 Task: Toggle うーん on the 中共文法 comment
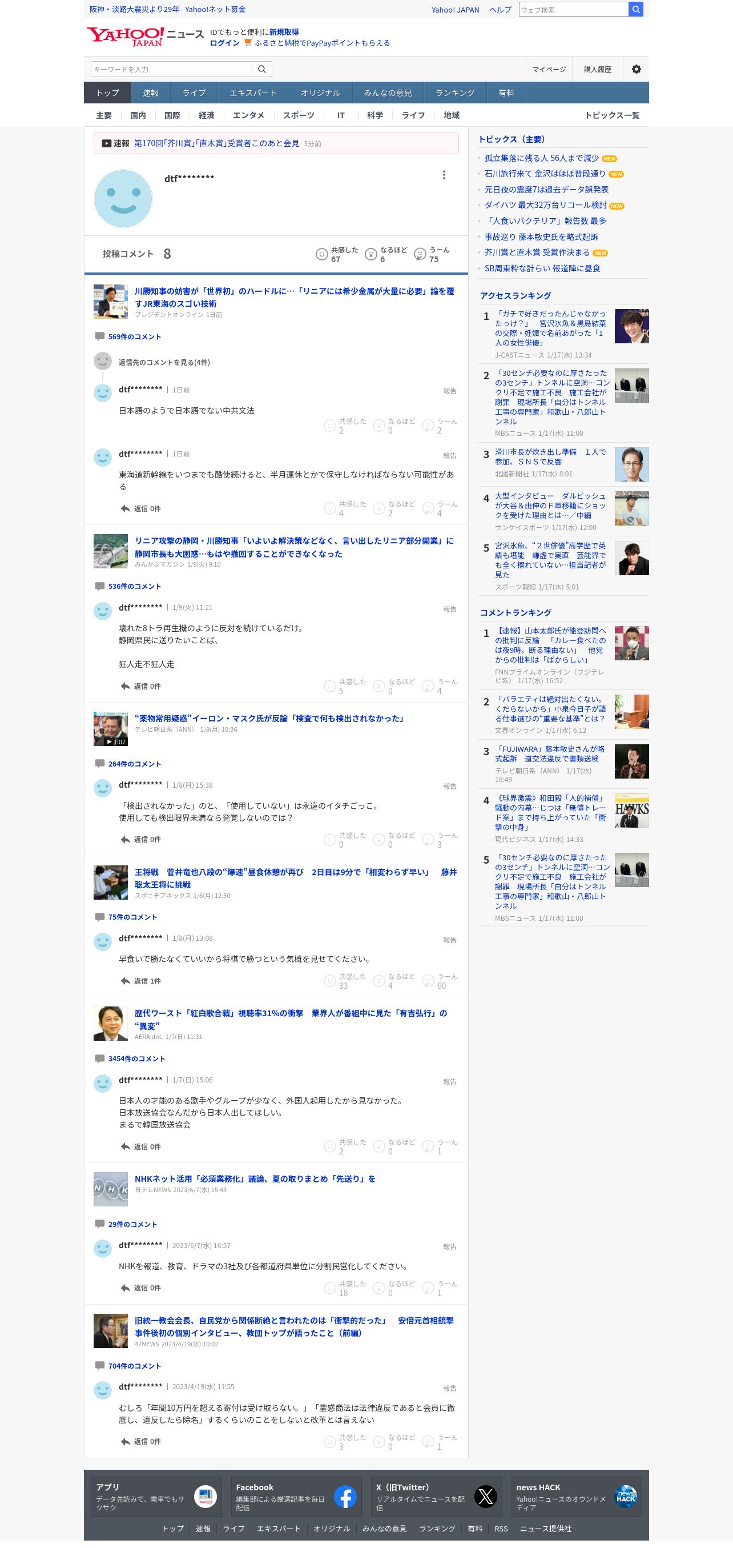pos(440,426)
